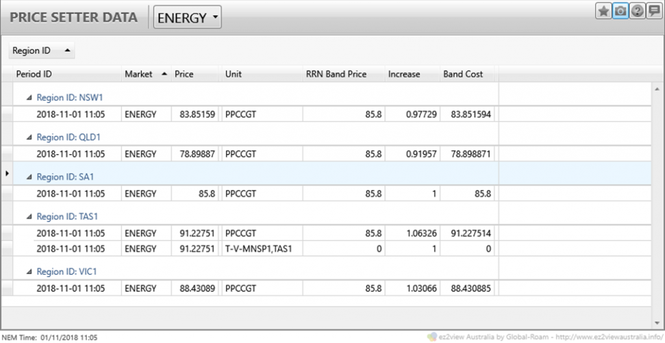Click the Region ID: TAS1 label

click(x=68, y=216)
